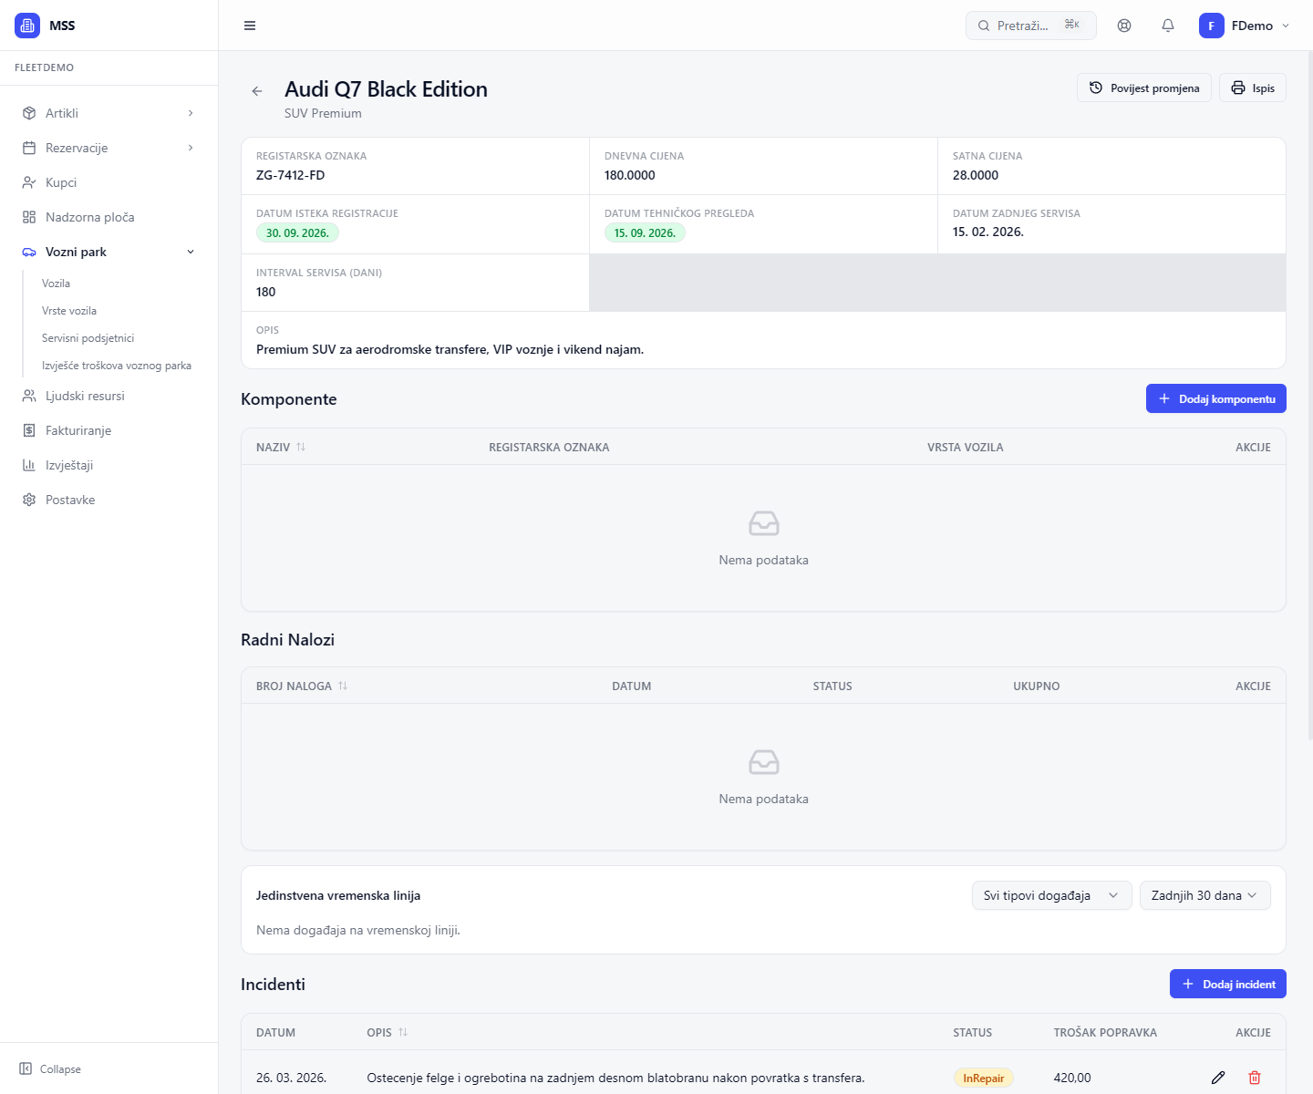Viewport: 1313px width, 1094px height.
Task: Open the Zadnjih 30 dana dropdown
Action: coord(1204,895)
